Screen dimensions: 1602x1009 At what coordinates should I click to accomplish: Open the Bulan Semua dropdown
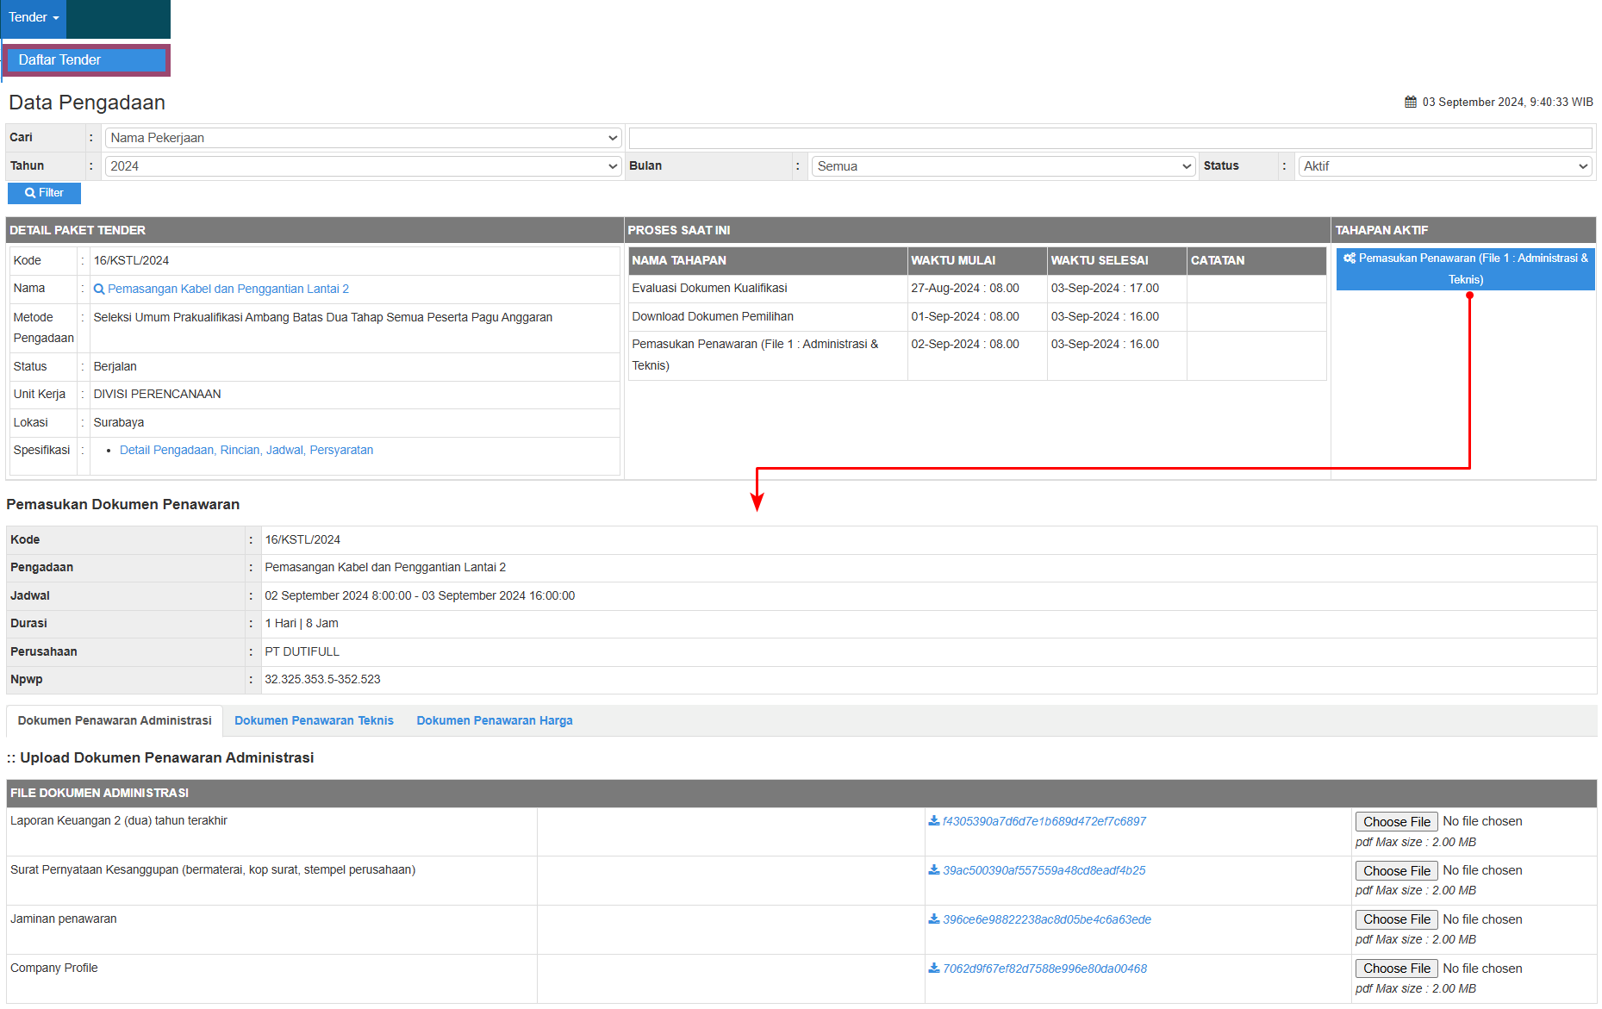tap(1003, 166)
